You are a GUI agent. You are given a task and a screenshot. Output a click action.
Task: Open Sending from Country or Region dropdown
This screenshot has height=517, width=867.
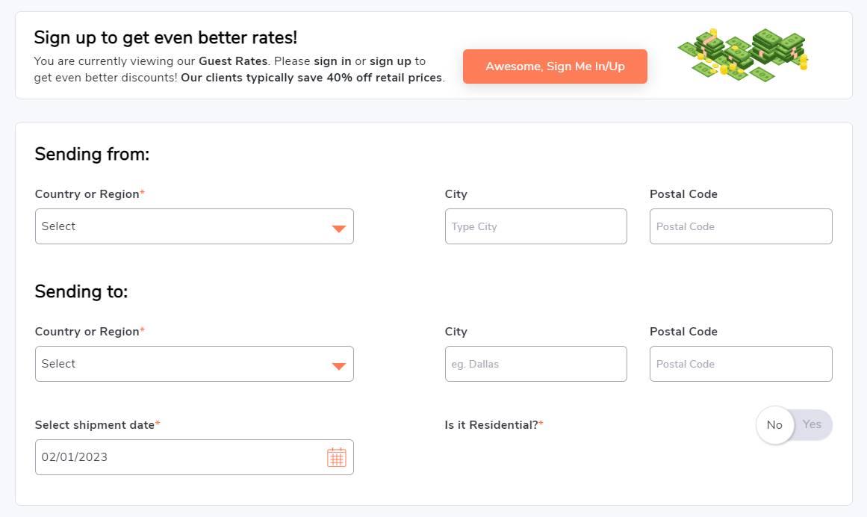point(194,226)
